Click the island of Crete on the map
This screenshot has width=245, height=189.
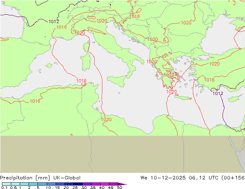tap(183, 98)
